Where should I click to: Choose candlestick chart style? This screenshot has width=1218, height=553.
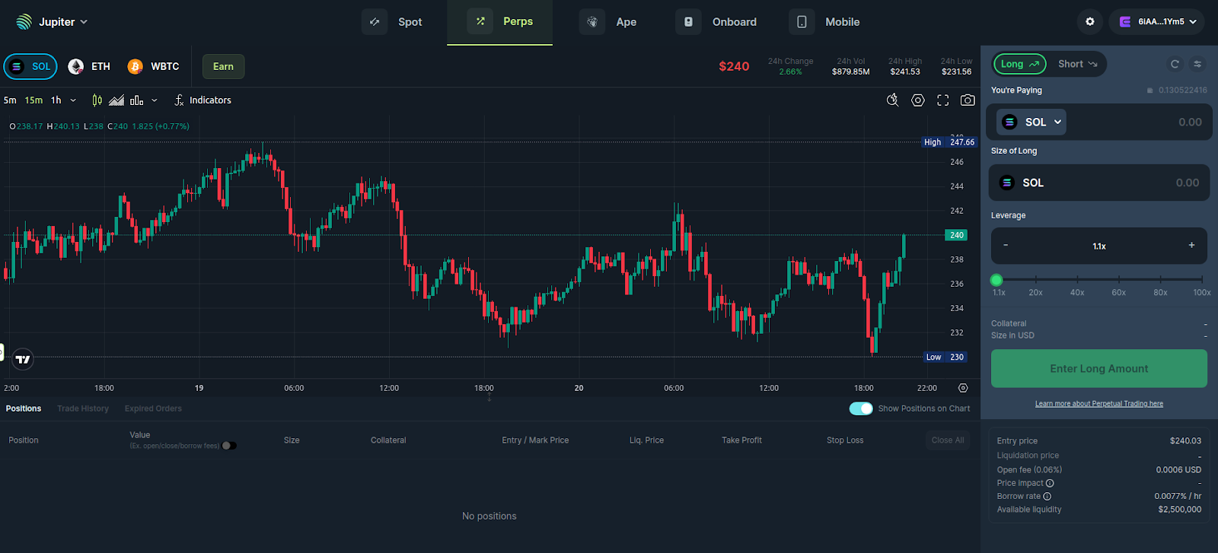tap(97, 100)
